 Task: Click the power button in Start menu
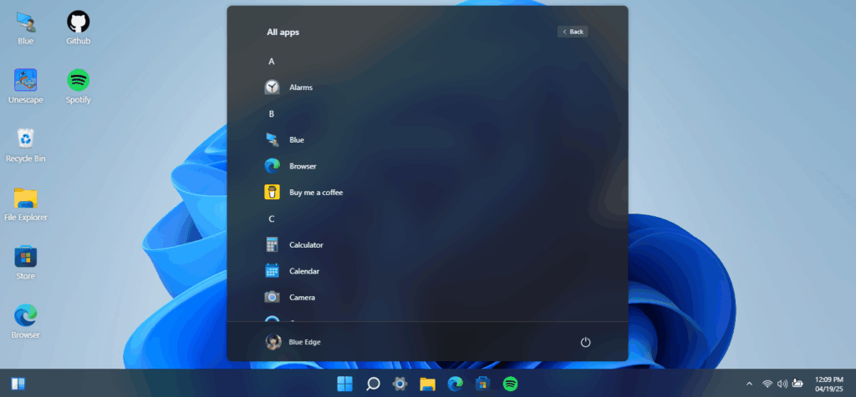(585, 342)
